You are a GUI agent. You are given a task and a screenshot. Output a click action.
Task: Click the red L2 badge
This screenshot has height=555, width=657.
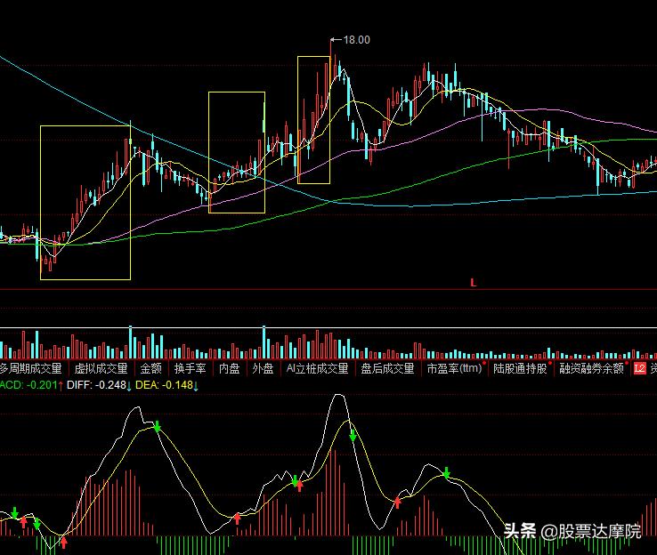(x=640, y=369)
